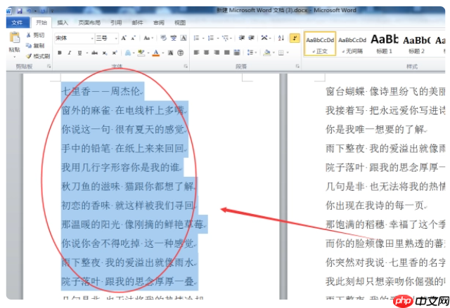Toggle bold formatting
Screen dimensions: 450x308
pyautogui.click(x=60, y=53)
